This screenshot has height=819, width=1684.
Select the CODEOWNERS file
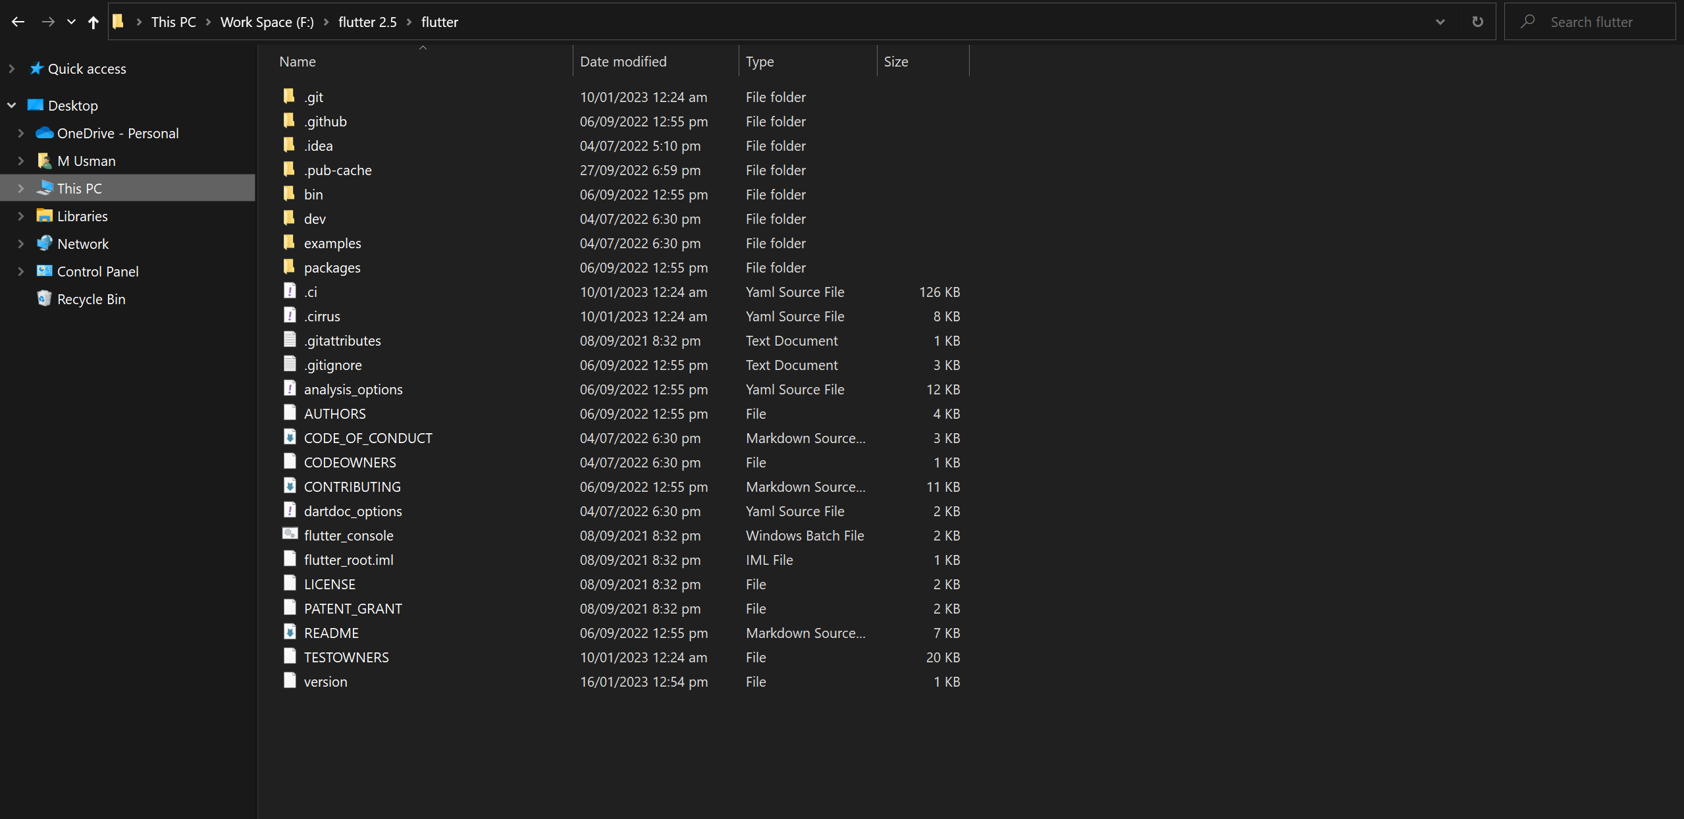point(350,462)
